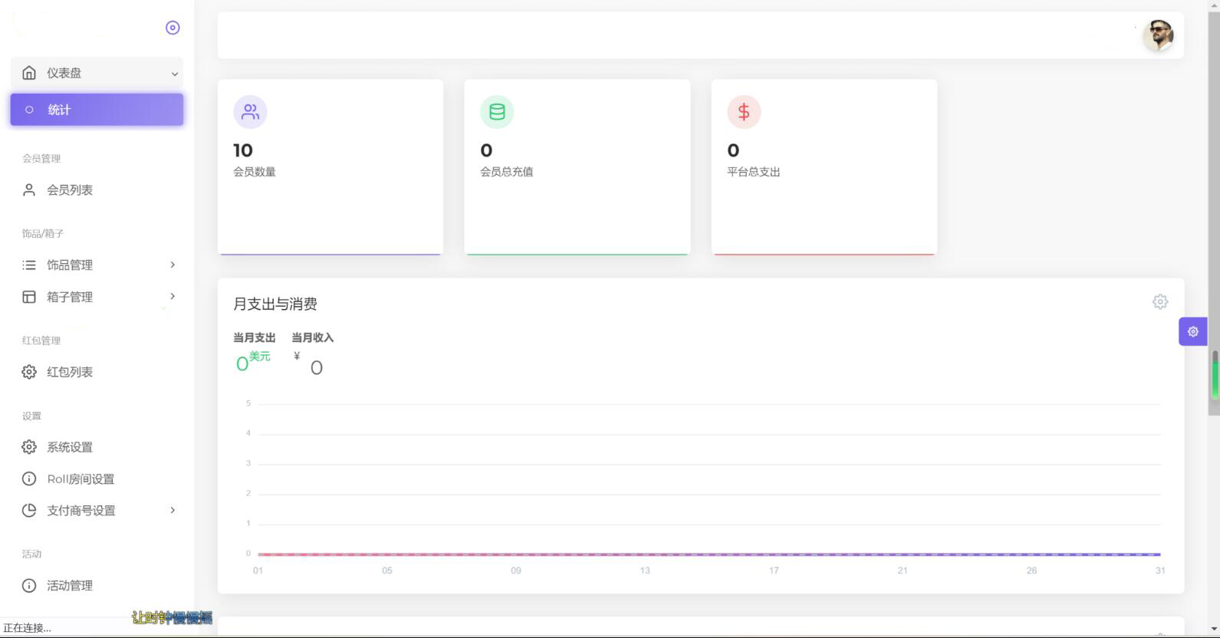Expand the 饰品管理 submenu arrow

(173, 265)
